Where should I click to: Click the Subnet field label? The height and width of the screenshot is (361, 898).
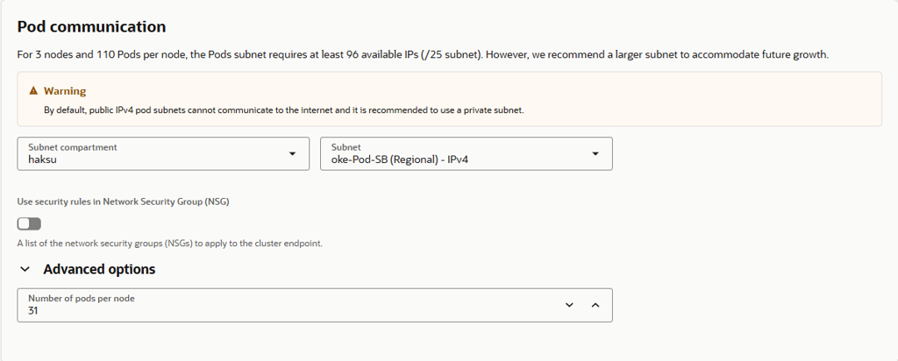point(346,147)
